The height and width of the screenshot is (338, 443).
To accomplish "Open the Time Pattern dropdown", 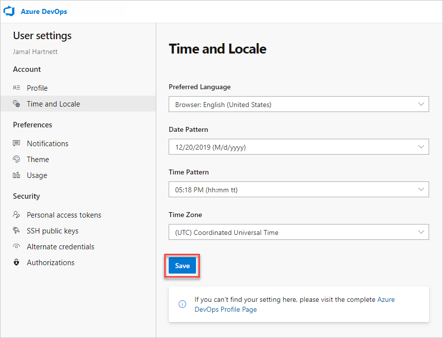I will [299, 189].
